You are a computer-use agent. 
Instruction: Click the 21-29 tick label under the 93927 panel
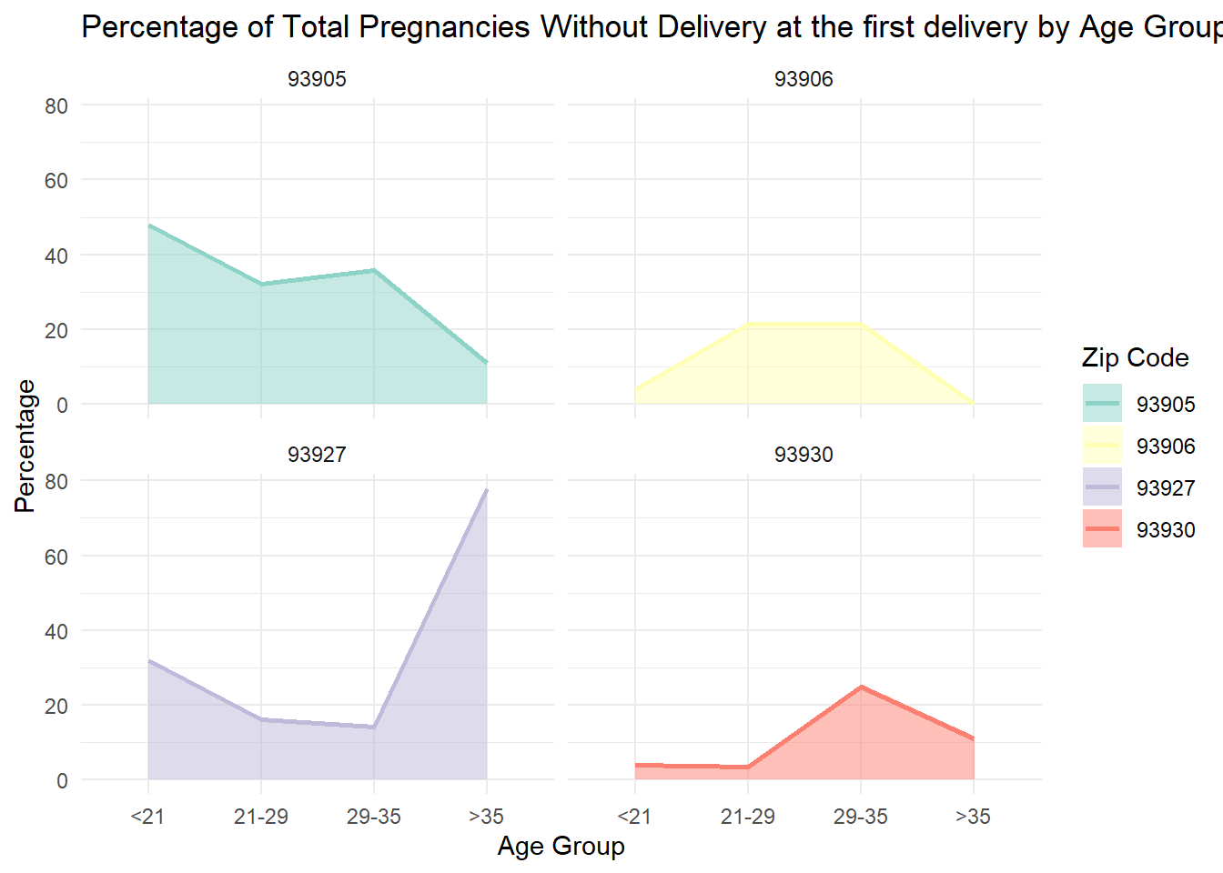[261, 817]
